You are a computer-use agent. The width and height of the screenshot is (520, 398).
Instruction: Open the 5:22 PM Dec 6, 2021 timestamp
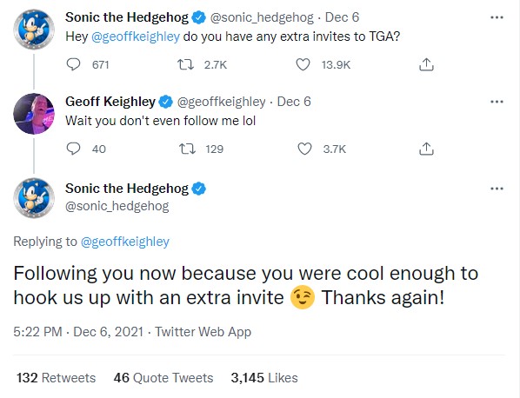[78, 332]
